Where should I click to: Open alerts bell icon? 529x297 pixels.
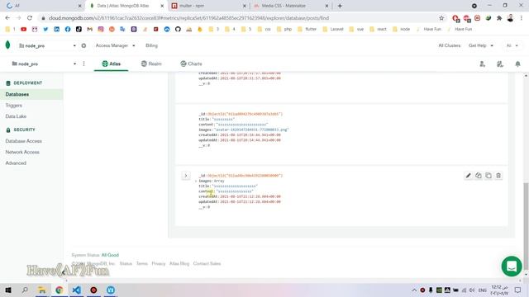point(517,64)
